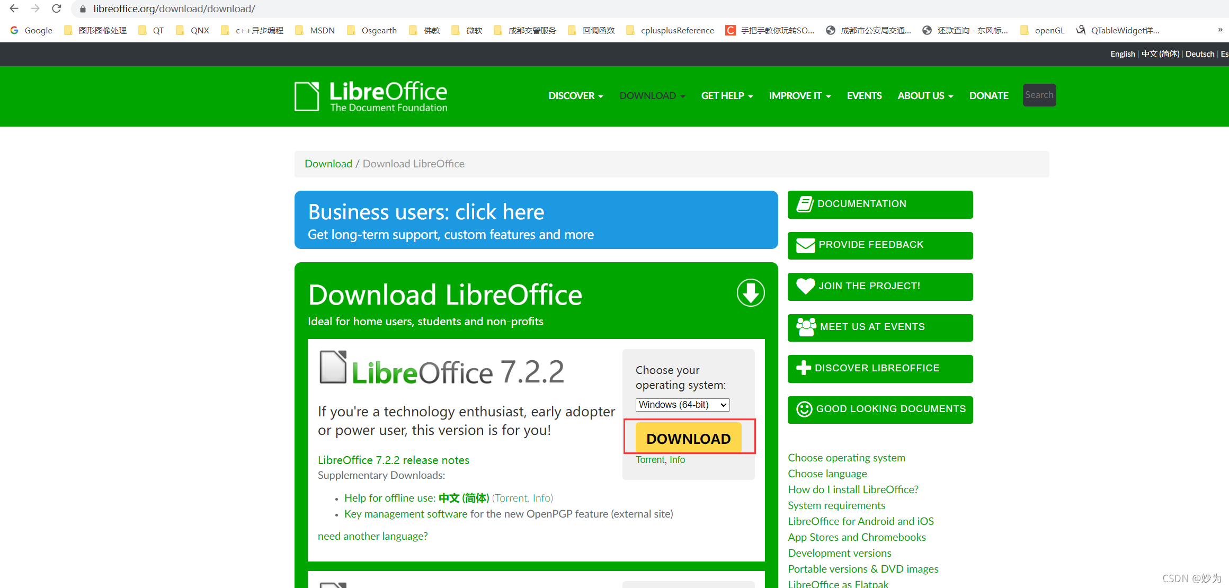Click the DOWNLOAD button for LibreOffice
Viewport: 1229px width, 588px height.
click(x=688, y=436)
